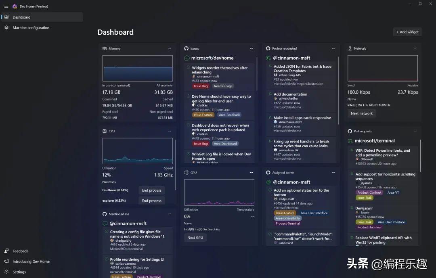Open review request Add documentation
The width and height of the screenshot is (436, 278).
point(301,100)
